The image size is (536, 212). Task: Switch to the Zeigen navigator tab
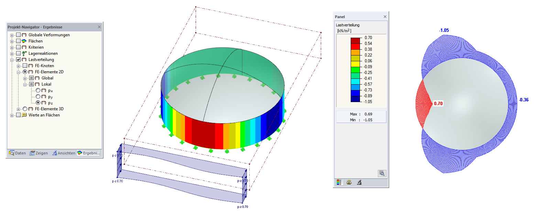[x=39, y=153]
